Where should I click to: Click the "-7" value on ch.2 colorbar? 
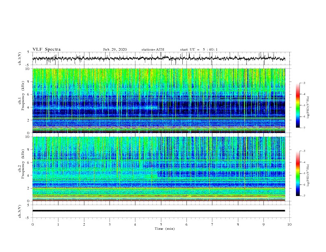click(303, 196)
